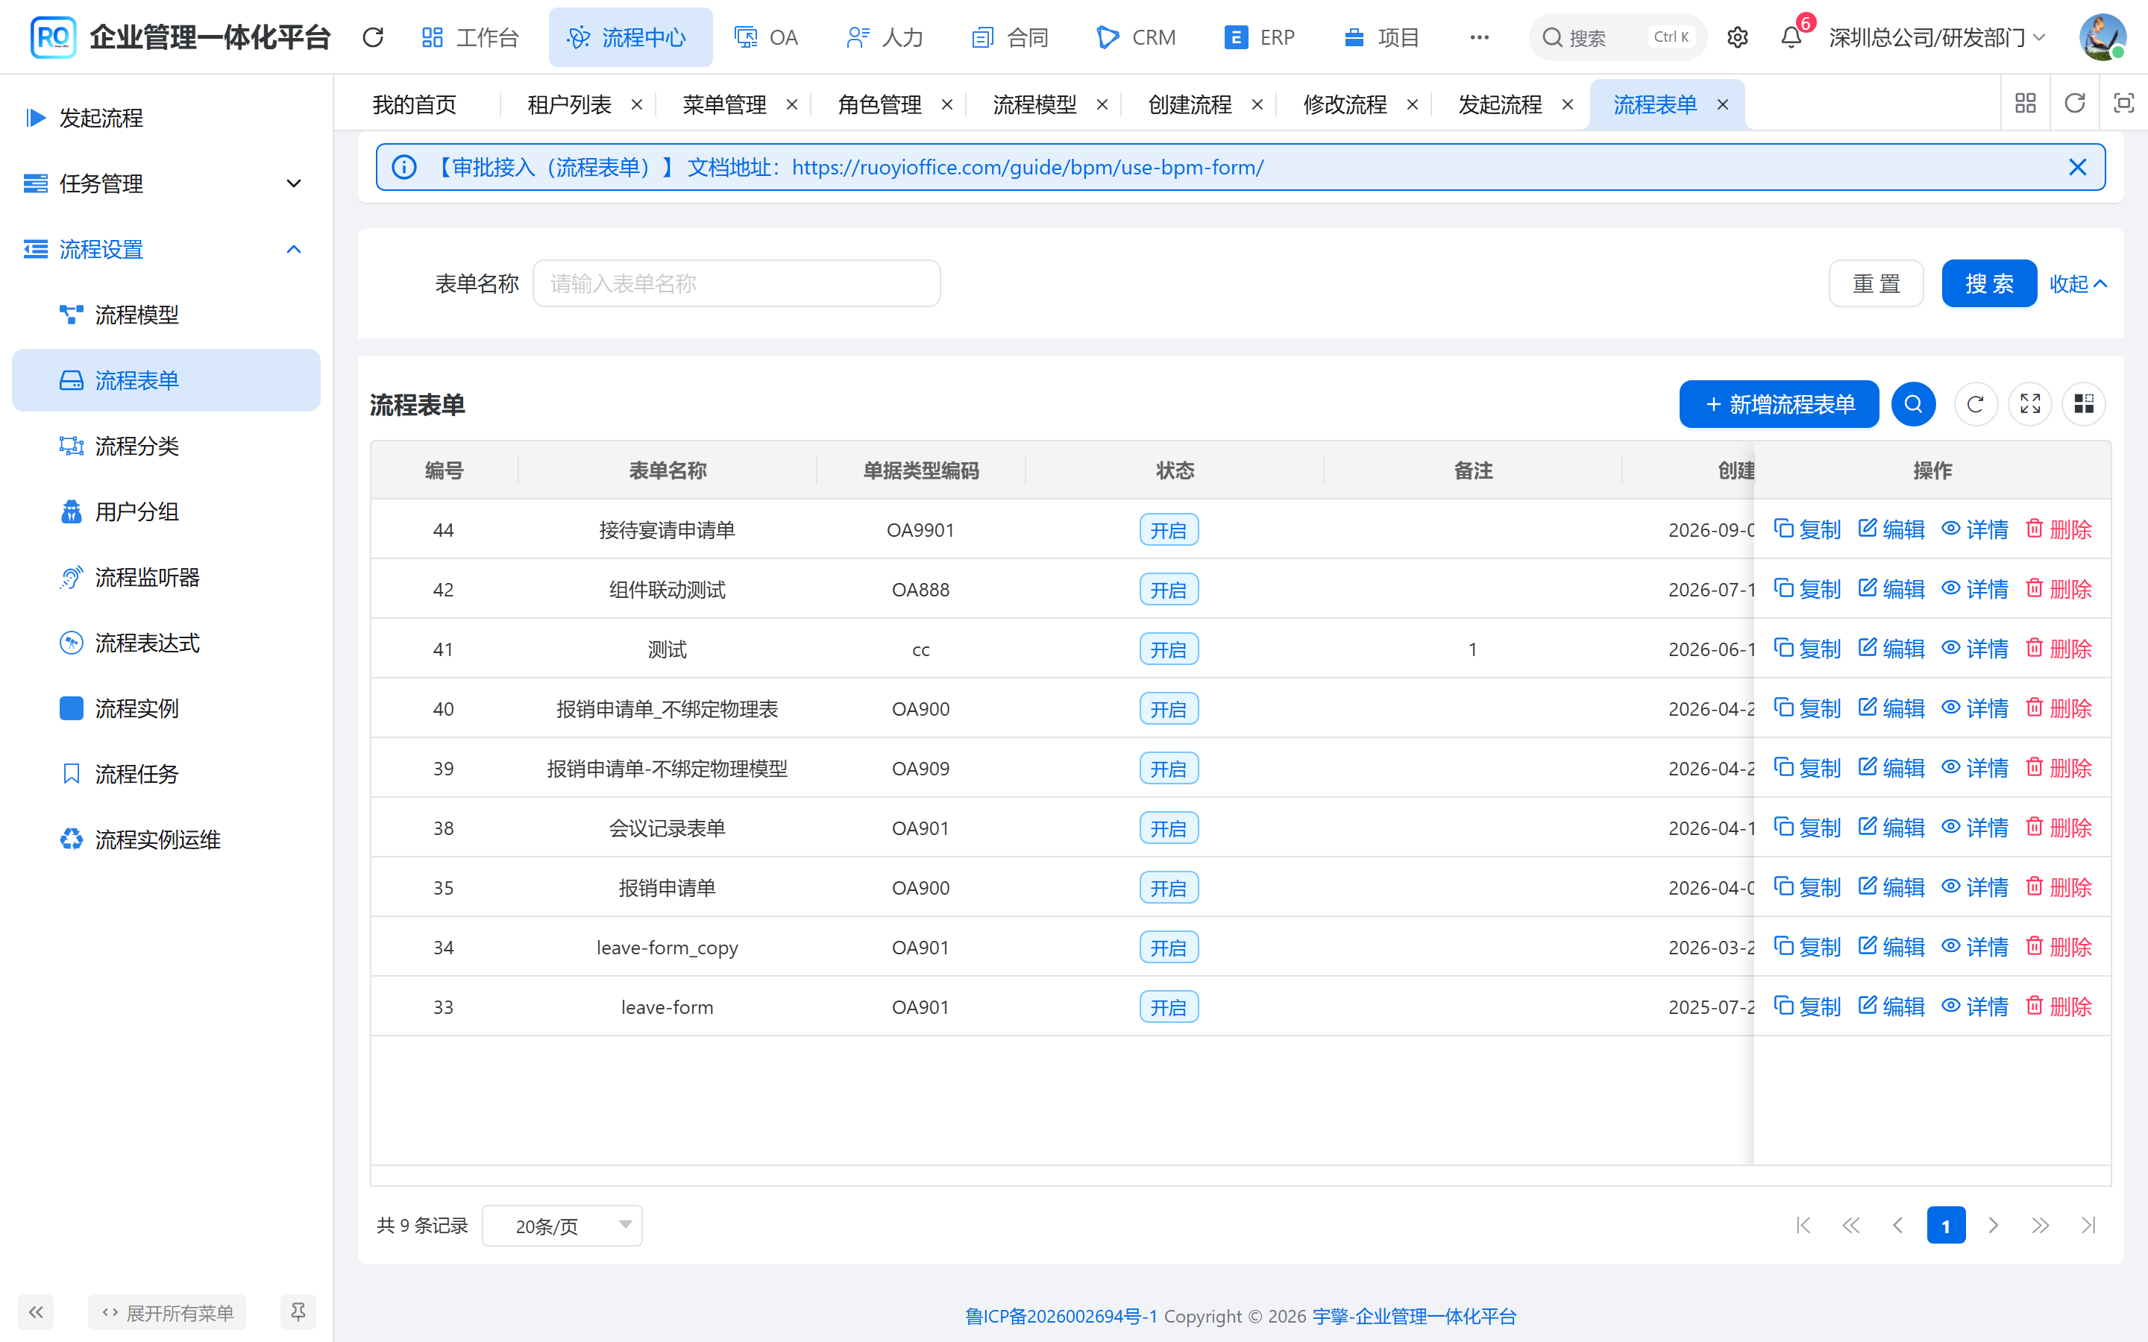Collapse search form via 收起
The height and width of the screenshot is (1342, 2148).
[2078, 283]
